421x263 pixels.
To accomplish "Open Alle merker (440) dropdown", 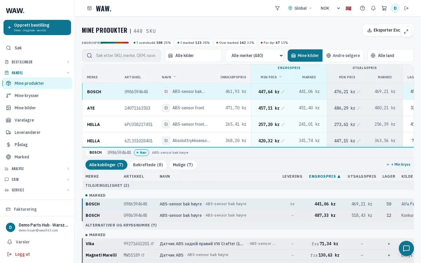I will [x=255, y=55].
